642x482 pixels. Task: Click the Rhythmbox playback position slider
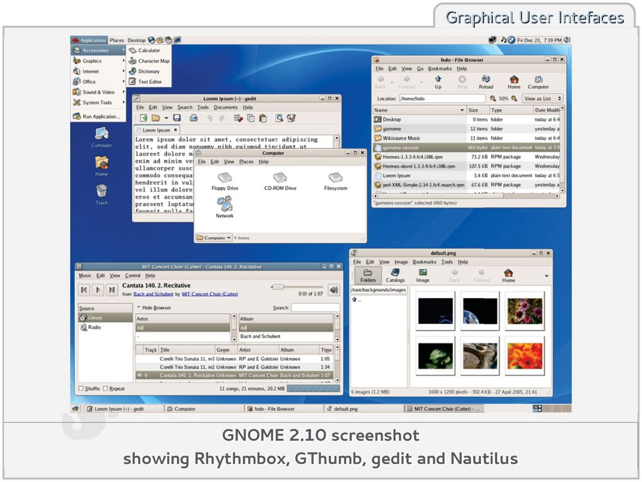(x=297, y=287)
